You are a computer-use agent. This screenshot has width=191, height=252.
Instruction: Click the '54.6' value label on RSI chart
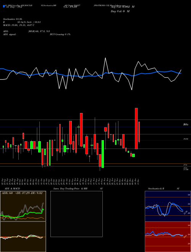(185, 236)
